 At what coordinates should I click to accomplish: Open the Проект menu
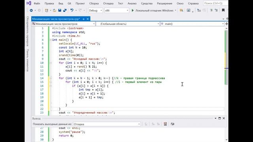click(x=80, y=4)
